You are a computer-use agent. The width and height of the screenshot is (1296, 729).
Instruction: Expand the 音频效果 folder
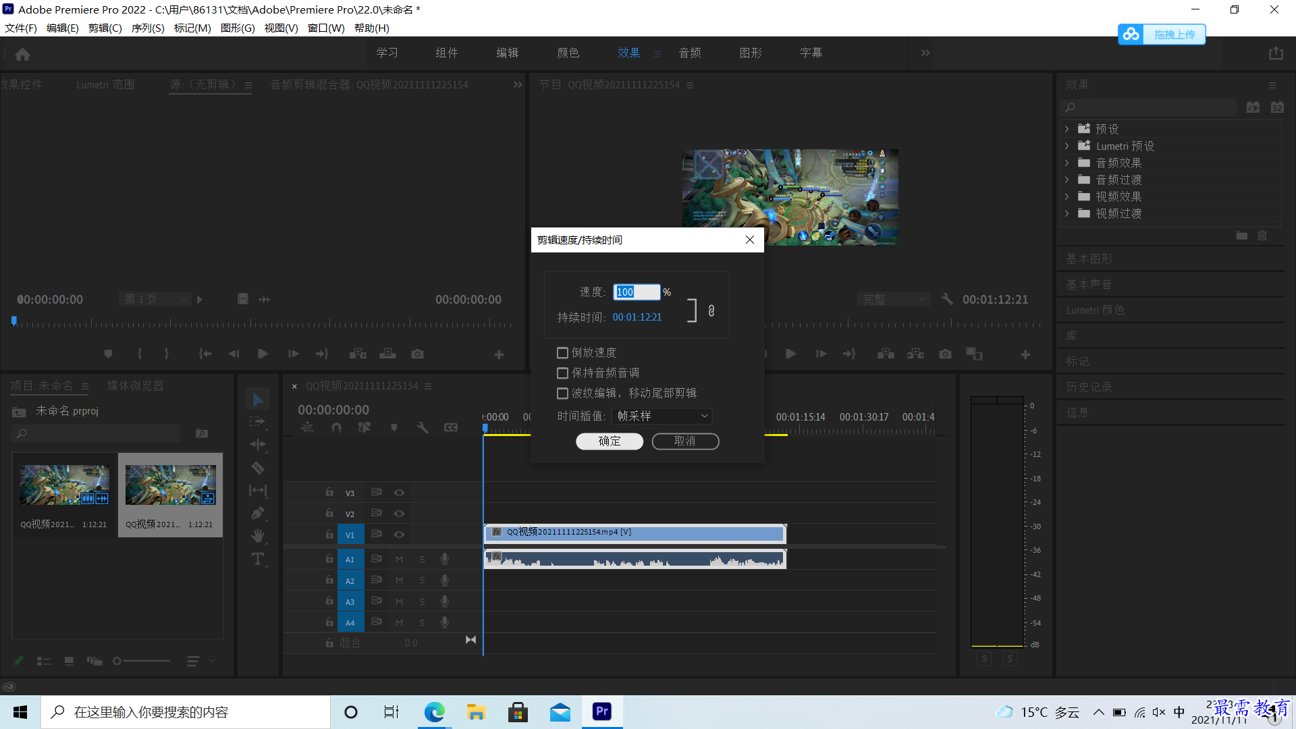(x=1066, y=163)
